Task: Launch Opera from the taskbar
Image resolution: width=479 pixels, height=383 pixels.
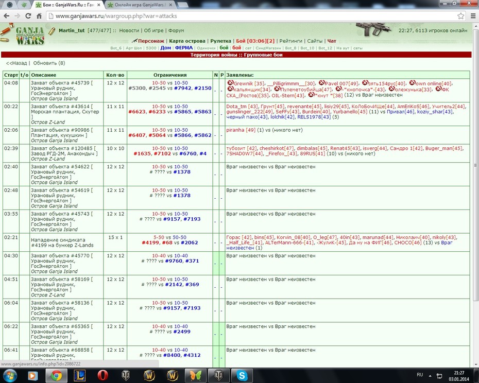Action: [x=102, y=375]
